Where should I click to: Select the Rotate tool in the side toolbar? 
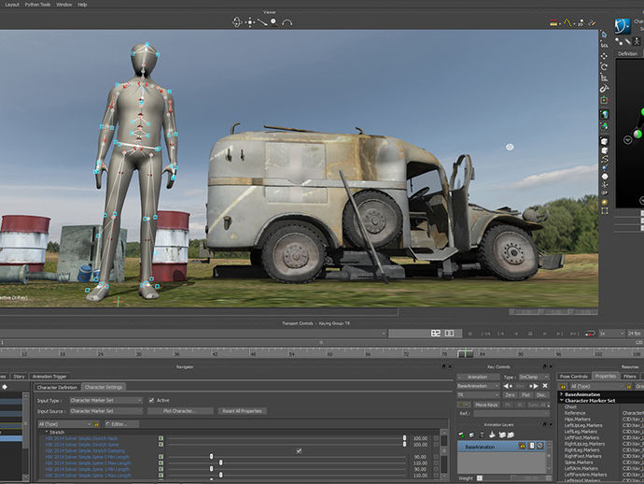[x=604, y=66]
